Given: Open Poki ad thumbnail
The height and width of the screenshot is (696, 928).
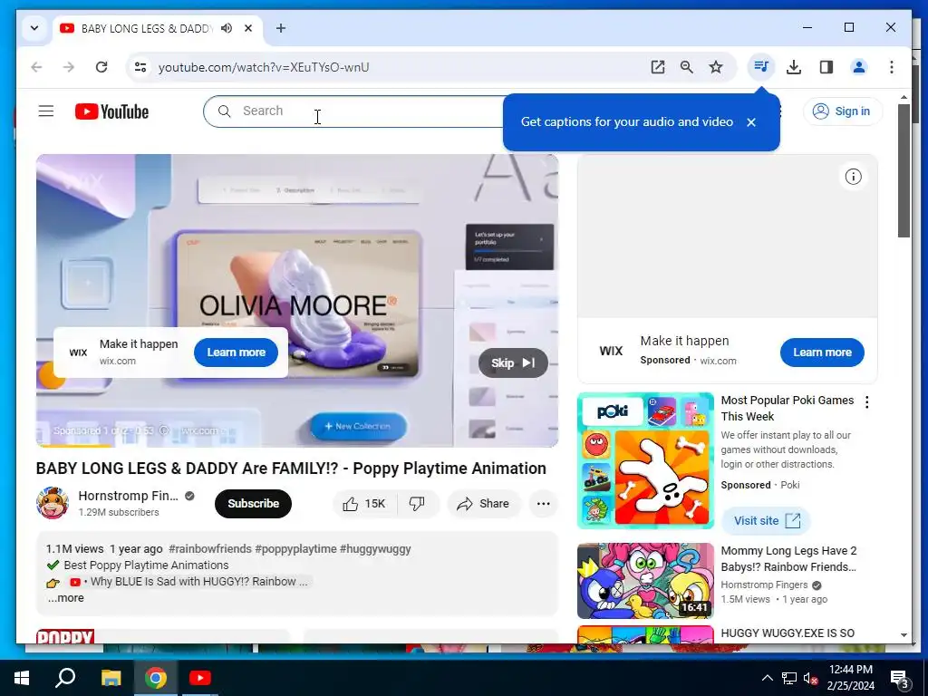Looking at the screenshot, I should click(645, 459).
